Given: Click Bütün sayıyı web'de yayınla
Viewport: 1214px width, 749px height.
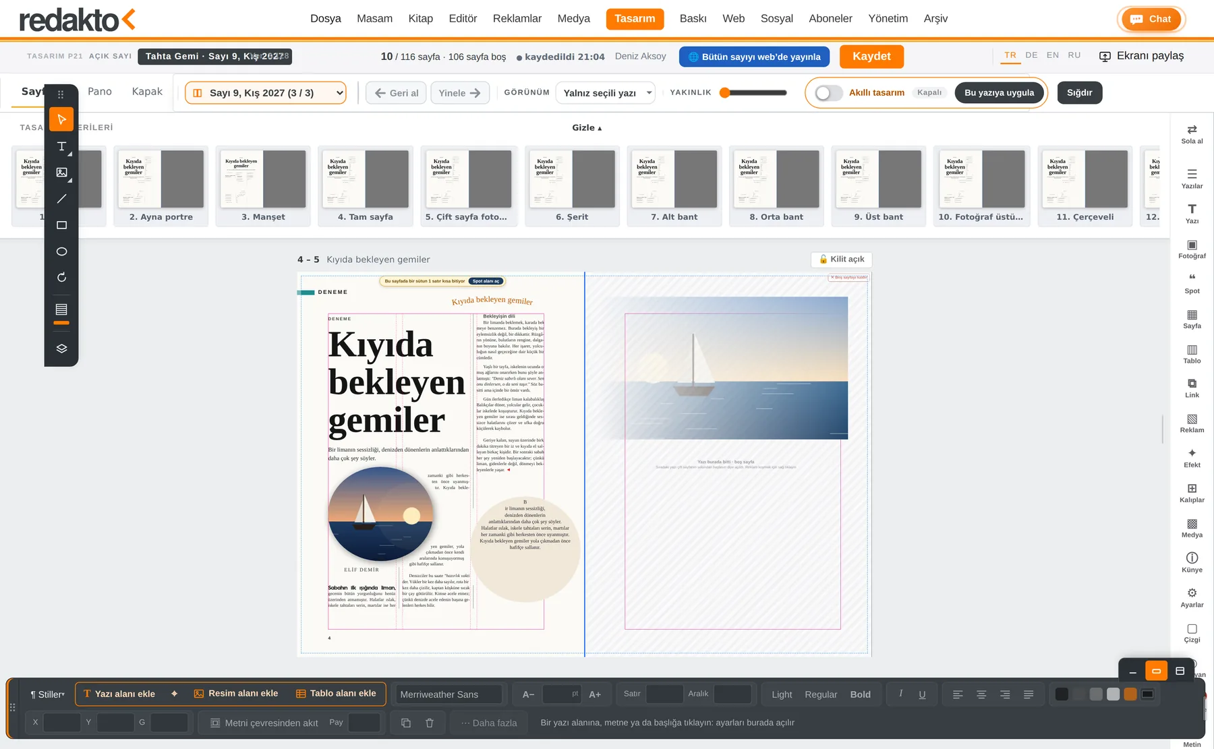Looking at the screenshot, I should point(754,57).
